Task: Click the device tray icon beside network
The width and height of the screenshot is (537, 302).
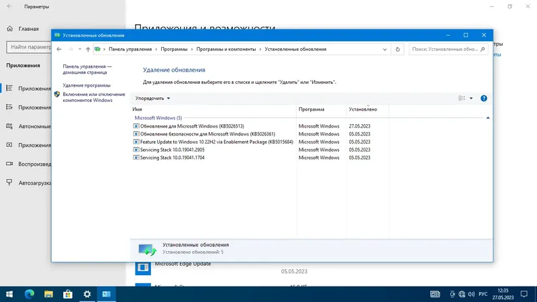Action: [452, 294]
